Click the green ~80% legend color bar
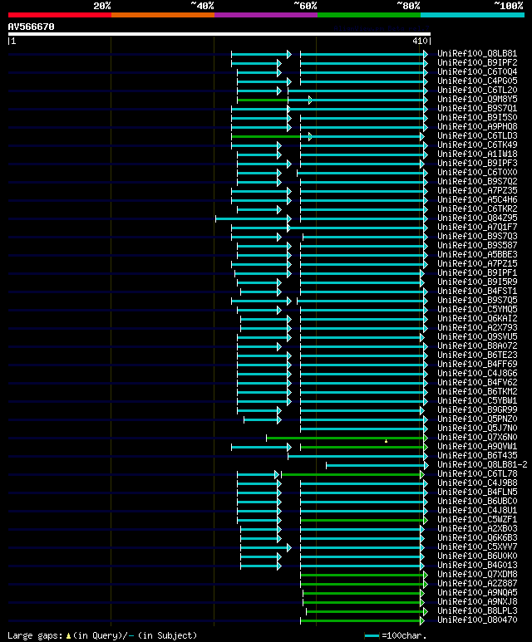This screenshot has width=532, height=642. point(369,15)
